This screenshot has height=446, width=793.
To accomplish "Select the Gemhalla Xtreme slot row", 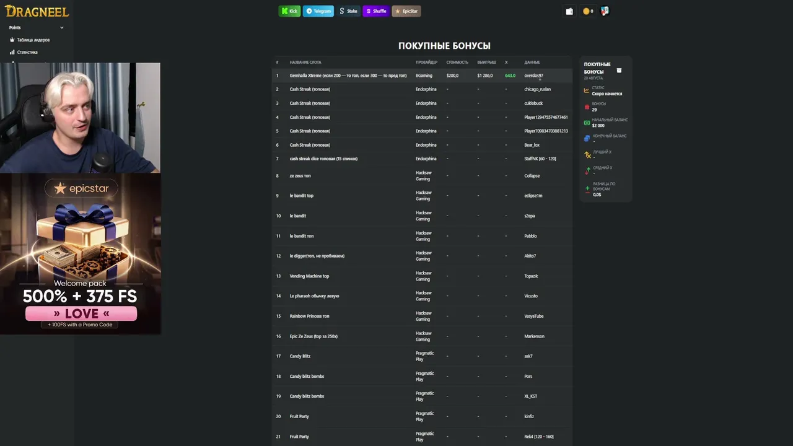I will [423, 76].
